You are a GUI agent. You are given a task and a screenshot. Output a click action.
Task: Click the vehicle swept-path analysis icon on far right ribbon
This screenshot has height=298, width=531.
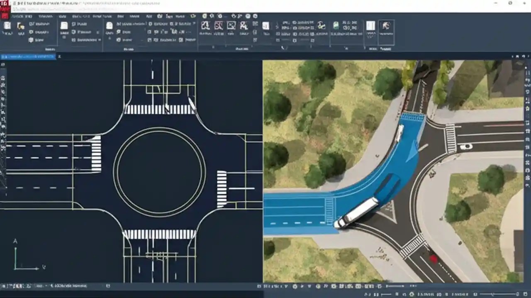pyautogui.click(x=386, y=26)
